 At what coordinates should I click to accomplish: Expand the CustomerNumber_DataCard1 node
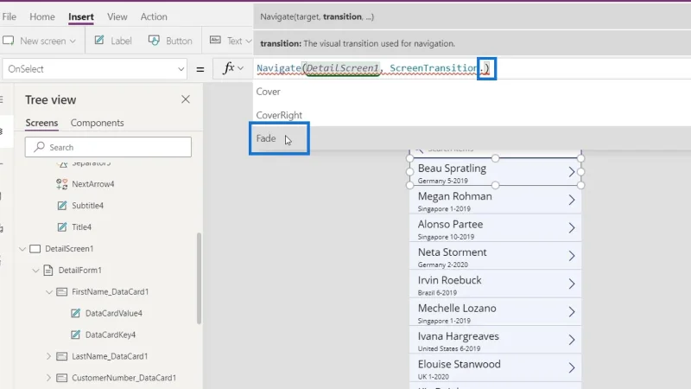coord(49,378)
